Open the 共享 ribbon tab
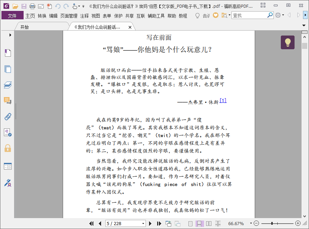309x229 pixels. click(x=129, y=16)
